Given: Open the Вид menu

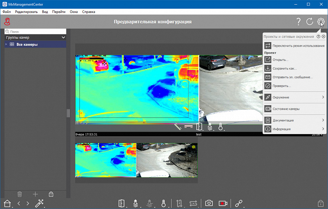Looking at the screenshot, I should [45, 12].
